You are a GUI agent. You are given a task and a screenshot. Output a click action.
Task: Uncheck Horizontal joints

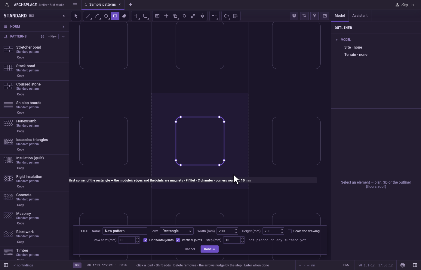pyautogui.click(x=146, y=240)
